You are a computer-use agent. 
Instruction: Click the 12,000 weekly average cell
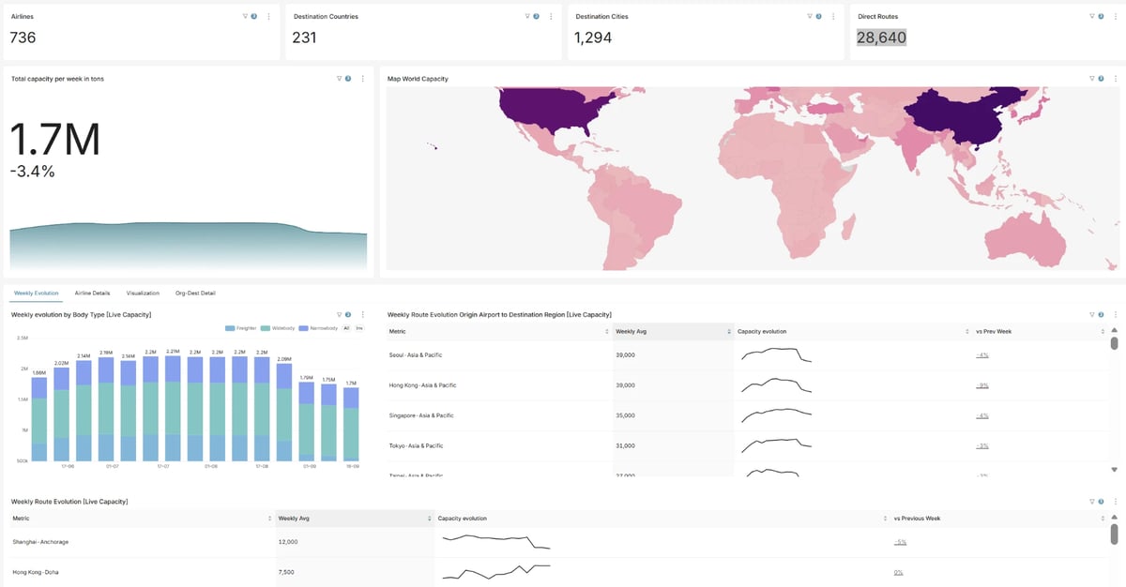click(288, 542)
